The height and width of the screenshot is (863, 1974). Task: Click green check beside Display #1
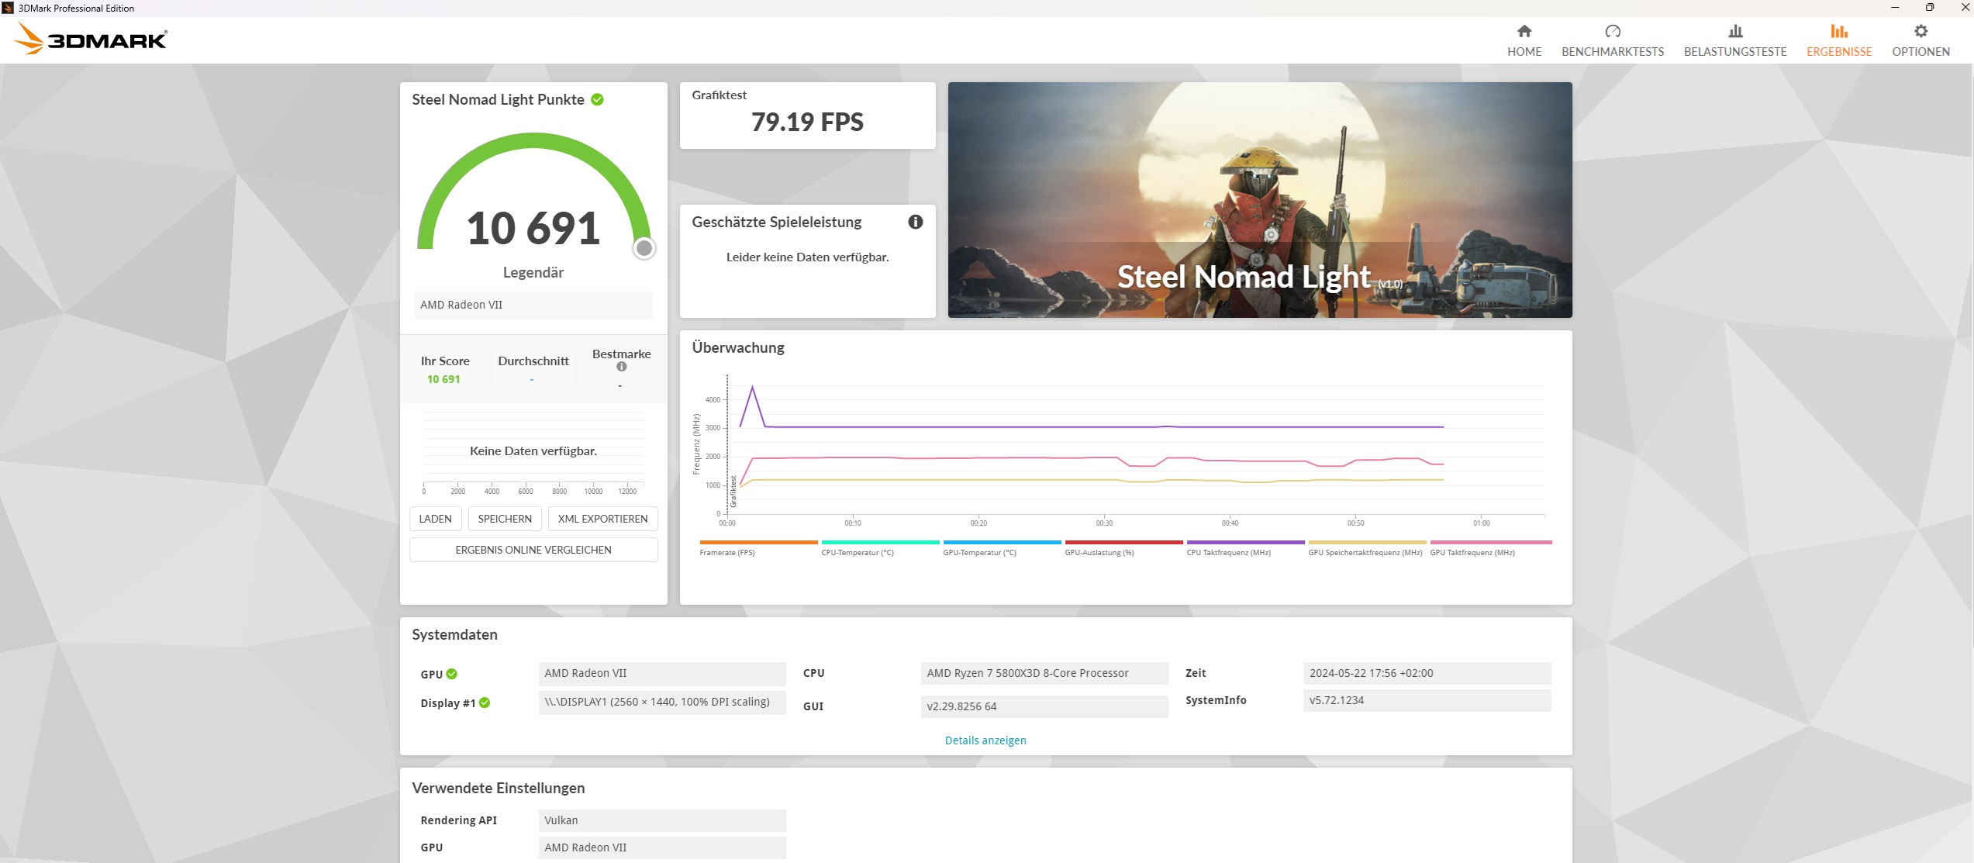485,702
